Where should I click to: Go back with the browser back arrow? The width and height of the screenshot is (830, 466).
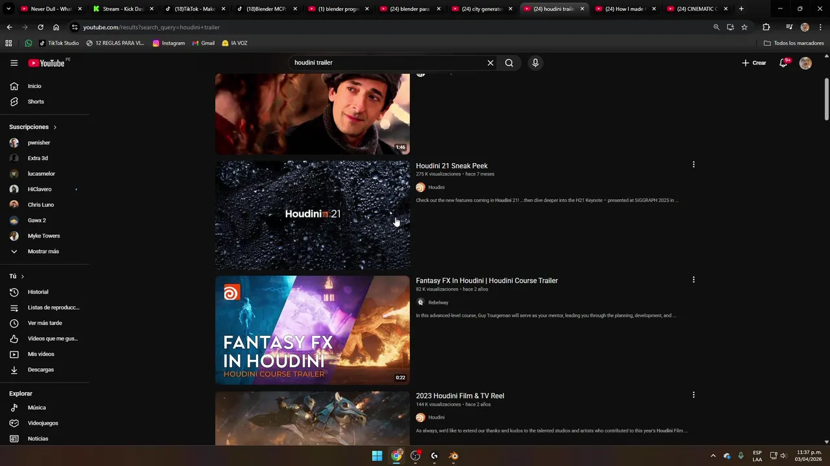(x=9, y=27)
